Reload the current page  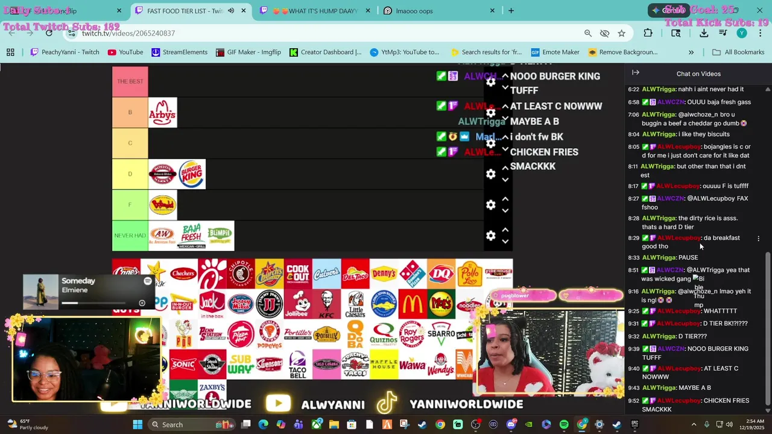[49, 33]
